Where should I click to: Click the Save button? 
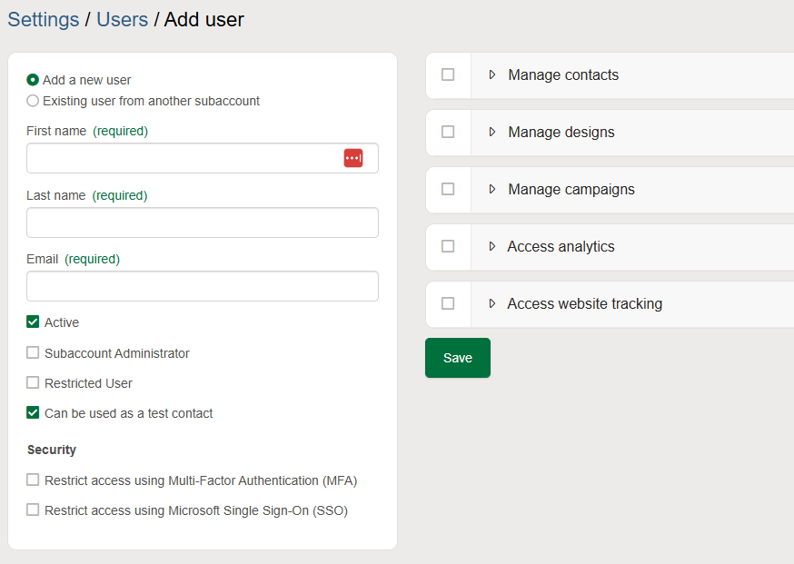457,358
